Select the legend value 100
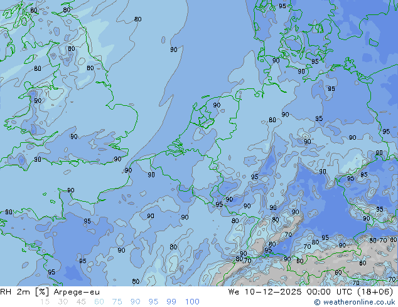 (192, 302)
